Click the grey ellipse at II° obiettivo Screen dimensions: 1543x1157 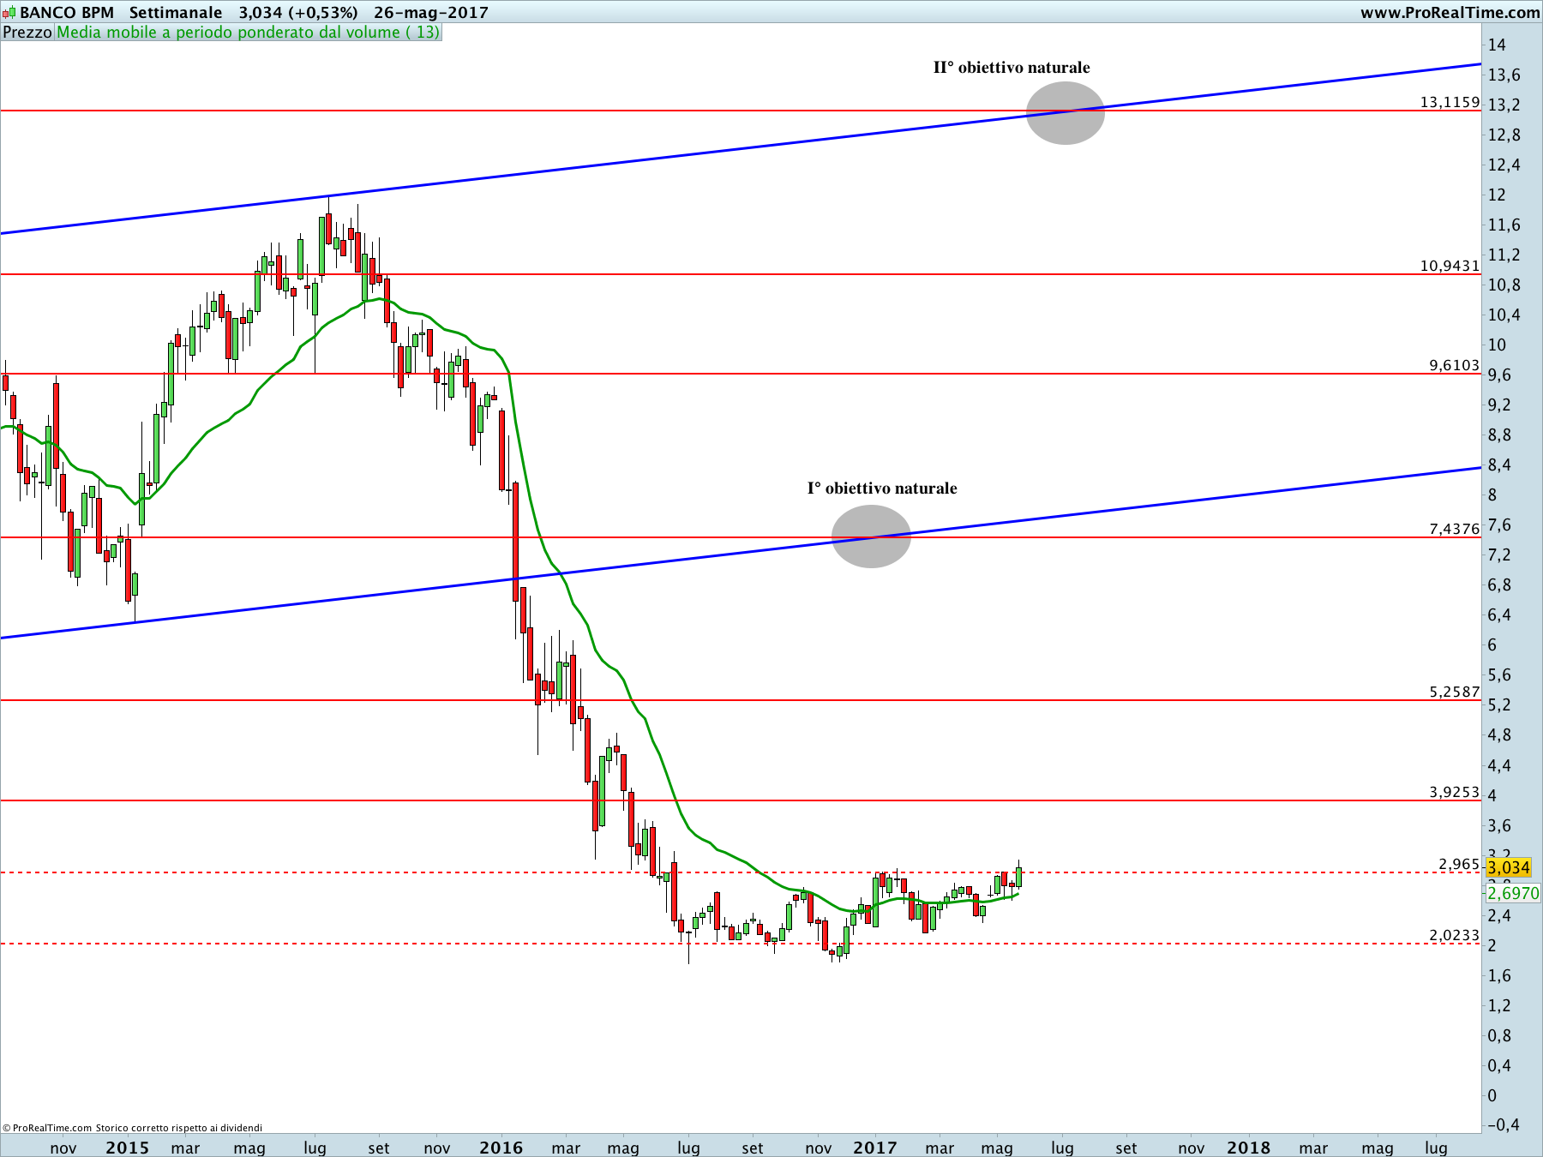pyautogui.click(x=1066, y=113)
